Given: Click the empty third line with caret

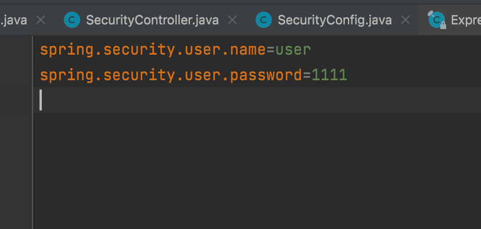Looking at the screenshot, I should click(x=257, y=100).
